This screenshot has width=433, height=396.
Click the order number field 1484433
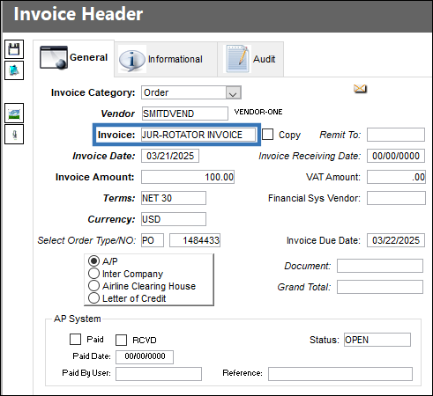195,240
